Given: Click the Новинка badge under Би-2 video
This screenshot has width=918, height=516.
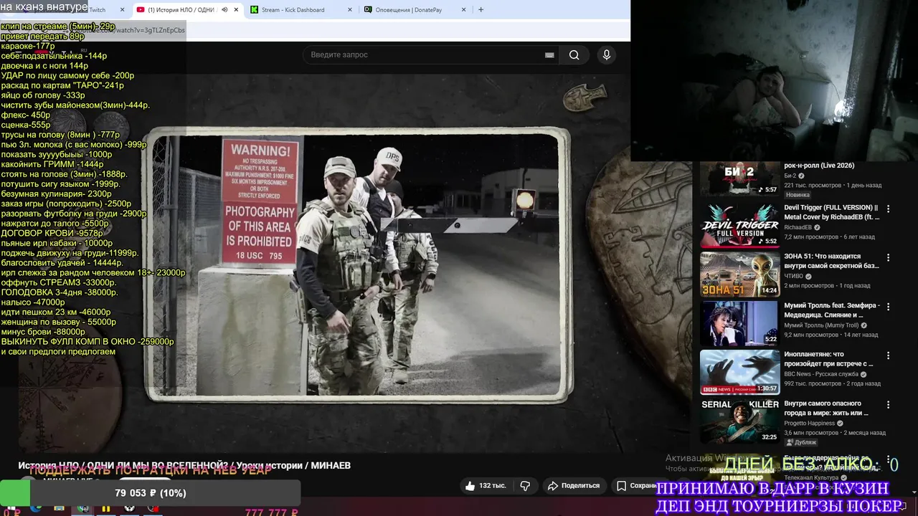Looking at the screenshot, I should point(798,195).
